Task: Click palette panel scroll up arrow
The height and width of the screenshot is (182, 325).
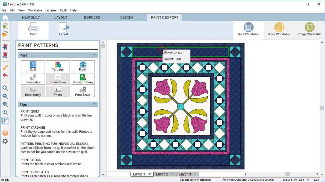Action: pos(103,42)
